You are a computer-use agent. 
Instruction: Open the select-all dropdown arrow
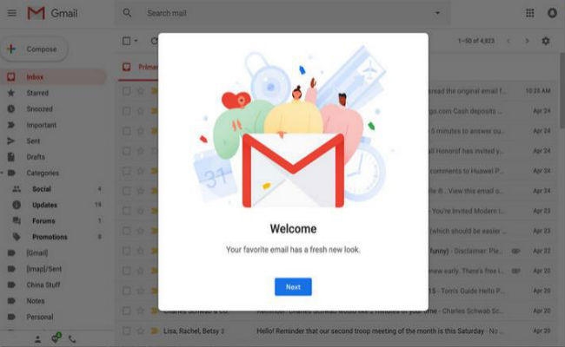136,41
